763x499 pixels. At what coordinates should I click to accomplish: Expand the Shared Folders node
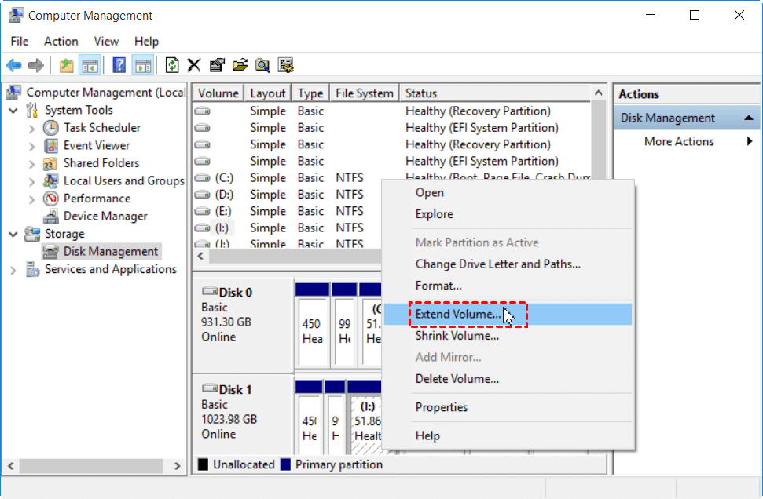tap(31, 164)
